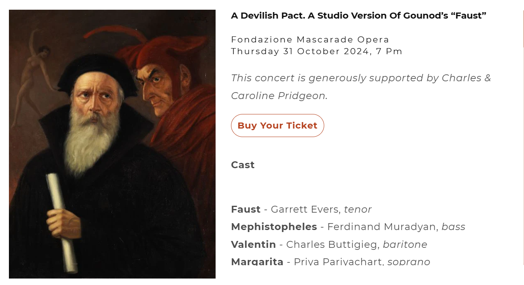This screenshot has width=524, height=285.
Task: Select the Fondazione Mascarade Opera venue text
Action: pos(310,40)
